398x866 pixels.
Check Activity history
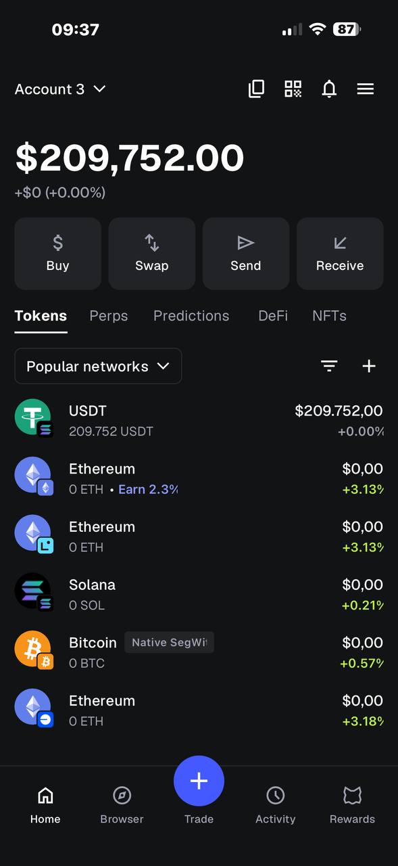(x=275, y=804)
